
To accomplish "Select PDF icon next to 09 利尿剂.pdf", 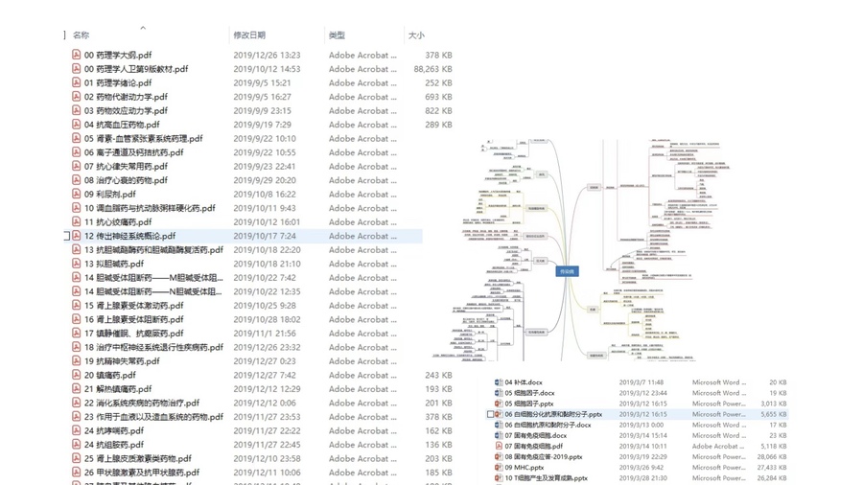I will pos(77,195).
